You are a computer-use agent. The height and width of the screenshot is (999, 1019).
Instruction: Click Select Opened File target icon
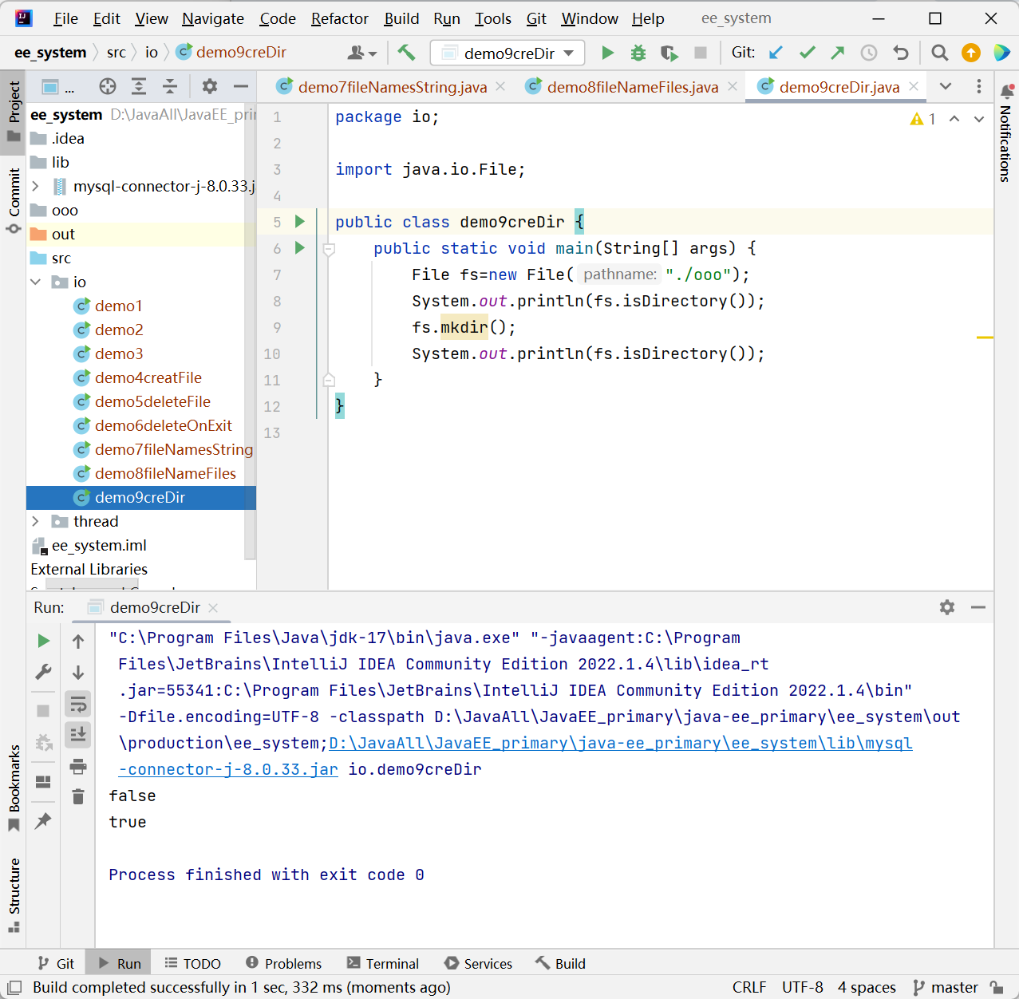(108, 86)
